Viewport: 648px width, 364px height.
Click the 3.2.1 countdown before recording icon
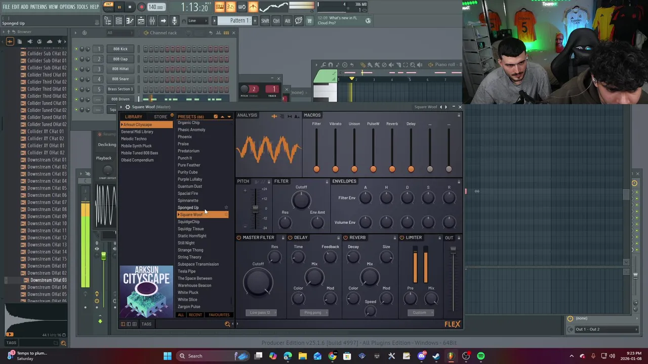pyautogui.click(x=230, y=7)
